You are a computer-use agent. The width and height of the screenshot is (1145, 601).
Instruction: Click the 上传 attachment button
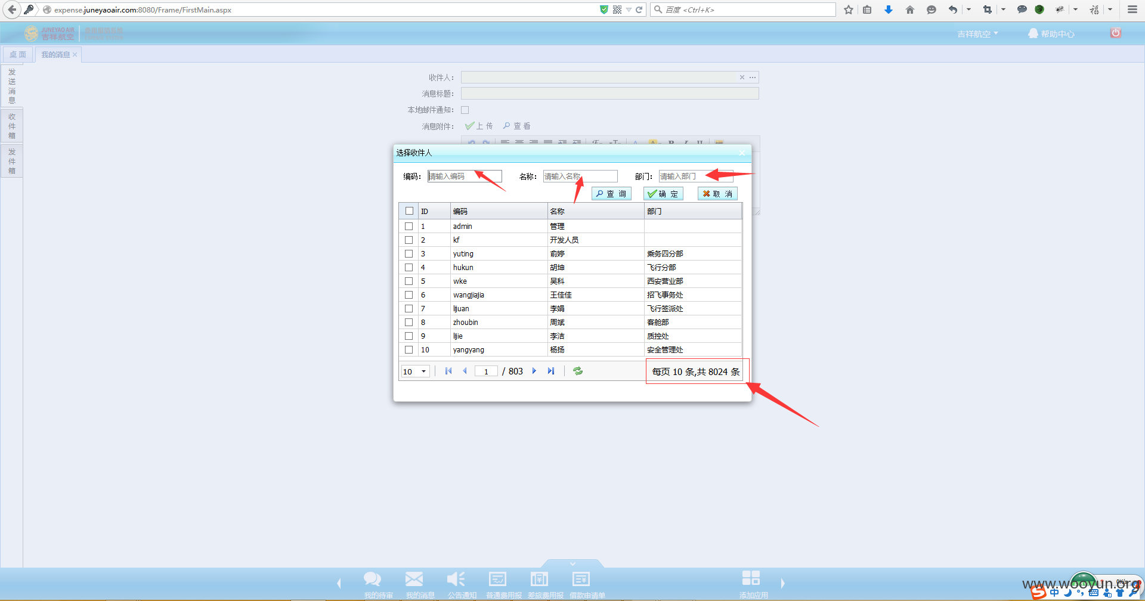pos(479,126)
